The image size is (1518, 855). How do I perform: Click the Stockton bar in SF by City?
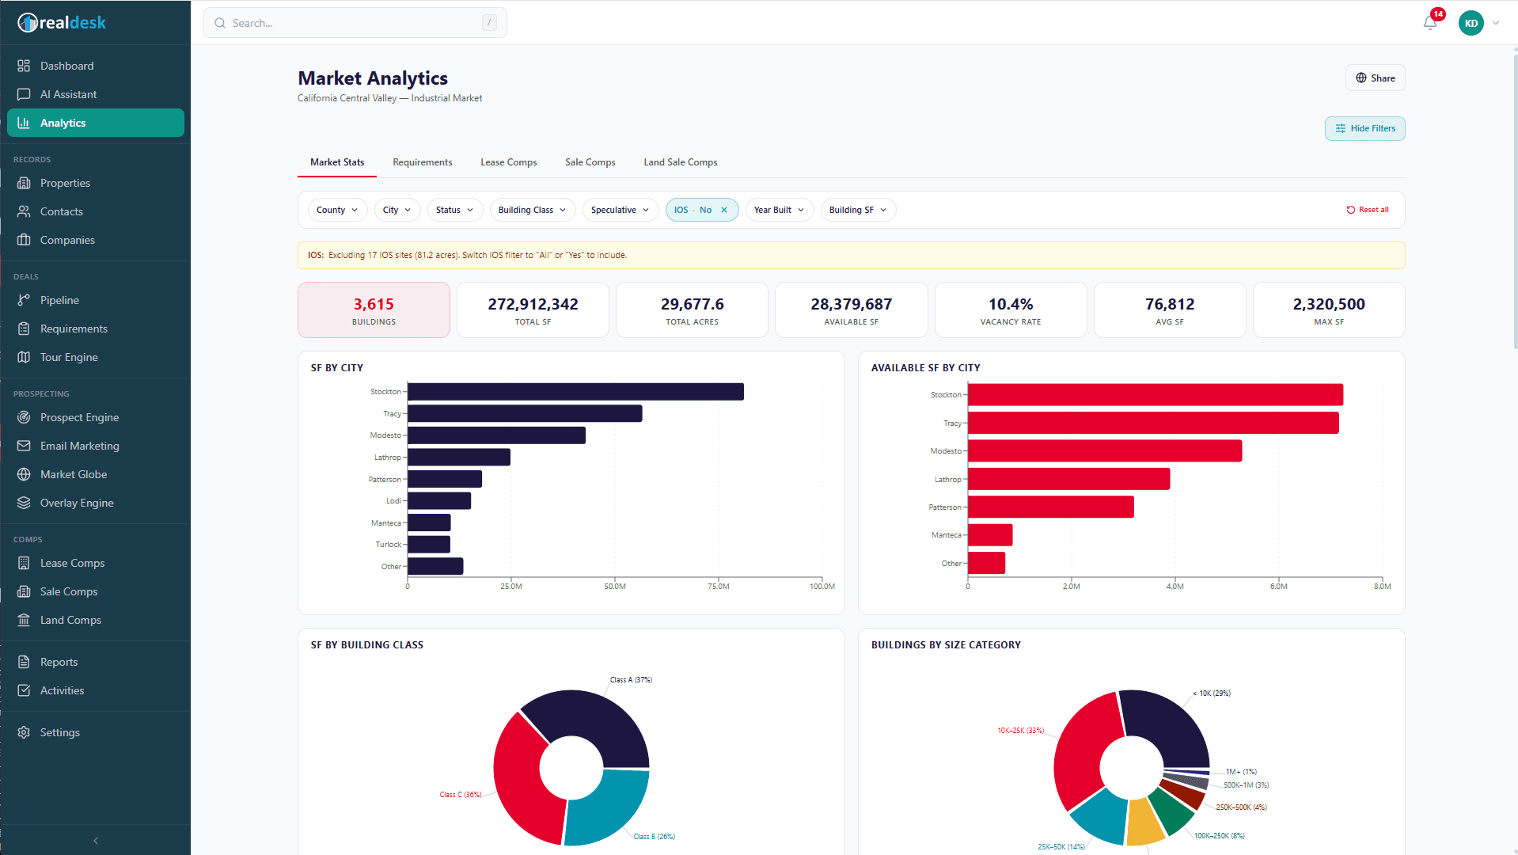pos(575,392)
